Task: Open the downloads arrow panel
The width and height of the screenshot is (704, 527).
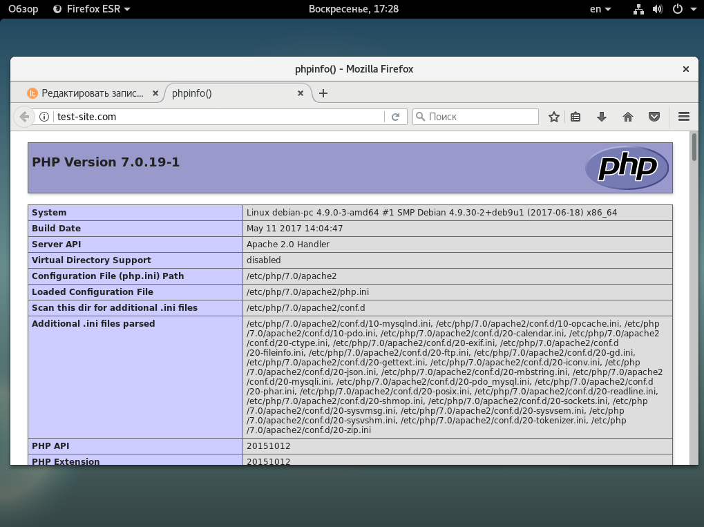Action: point(602,117)
